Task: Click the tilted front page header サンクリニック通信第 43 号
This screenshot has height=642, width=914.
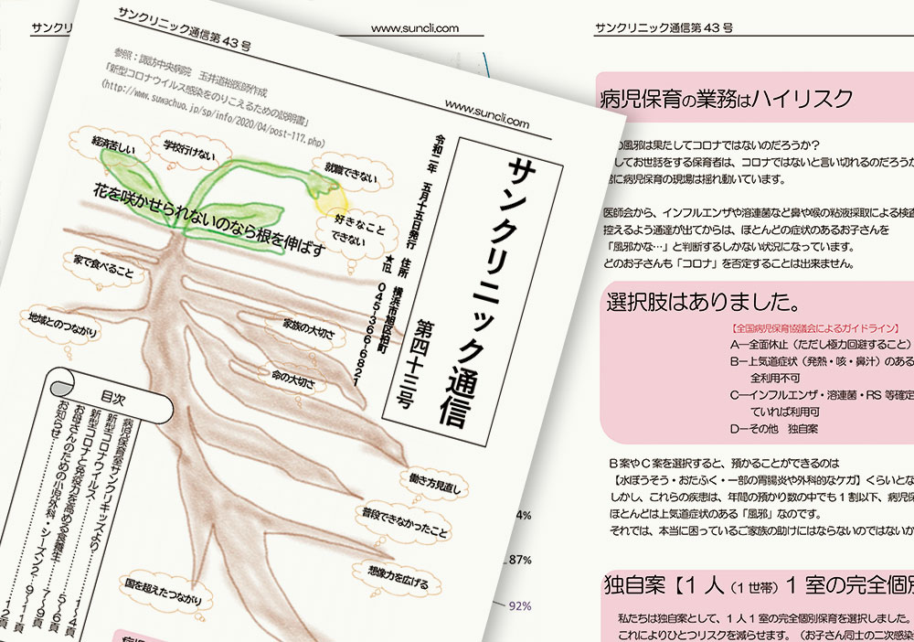Action: pos(184,30)
